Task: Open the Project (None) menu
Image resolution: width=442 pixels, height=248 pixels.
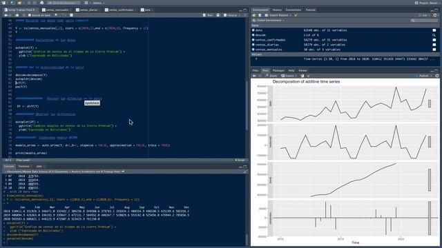Action: (427, 3)
